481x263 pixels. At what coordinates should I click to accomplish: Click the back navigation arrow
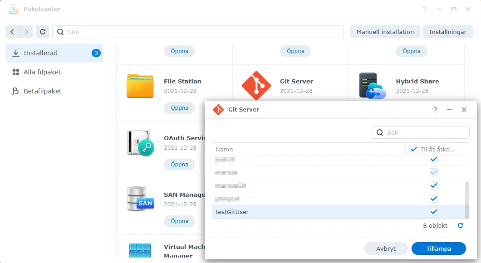pyautogui.click(x=12, y=32)
